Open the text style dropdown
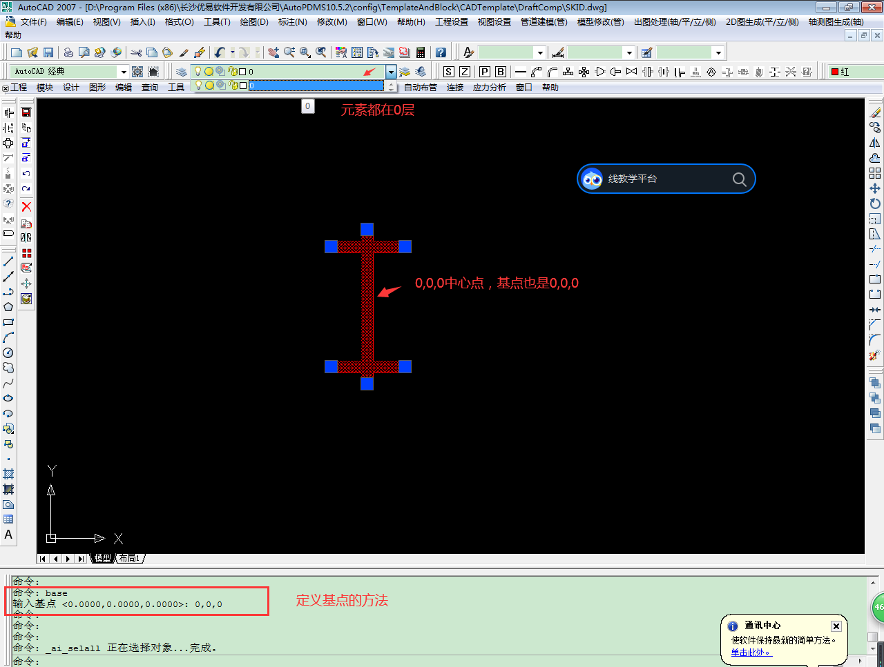 tap(540, 52)
